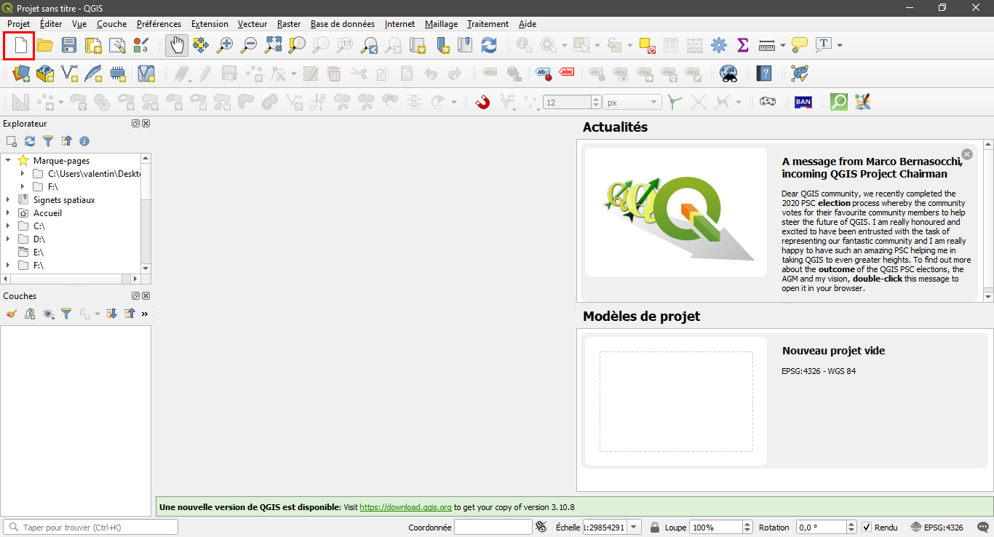This screenshot has width=994, height=537.
Task: Open the text annotation tool
Action: point(824,46)
